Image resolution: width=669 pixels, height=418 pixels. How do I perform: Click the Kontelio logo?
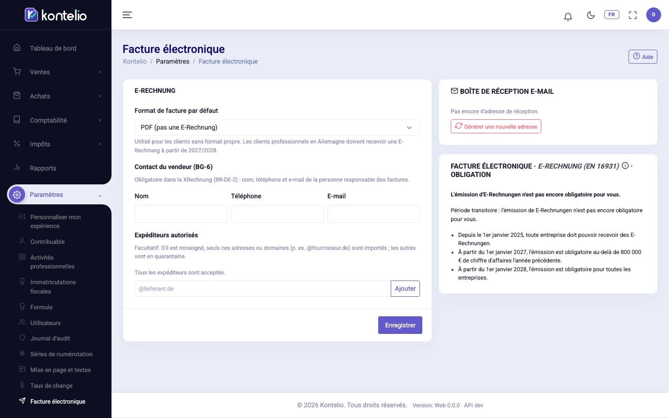[x=56, y=15]
